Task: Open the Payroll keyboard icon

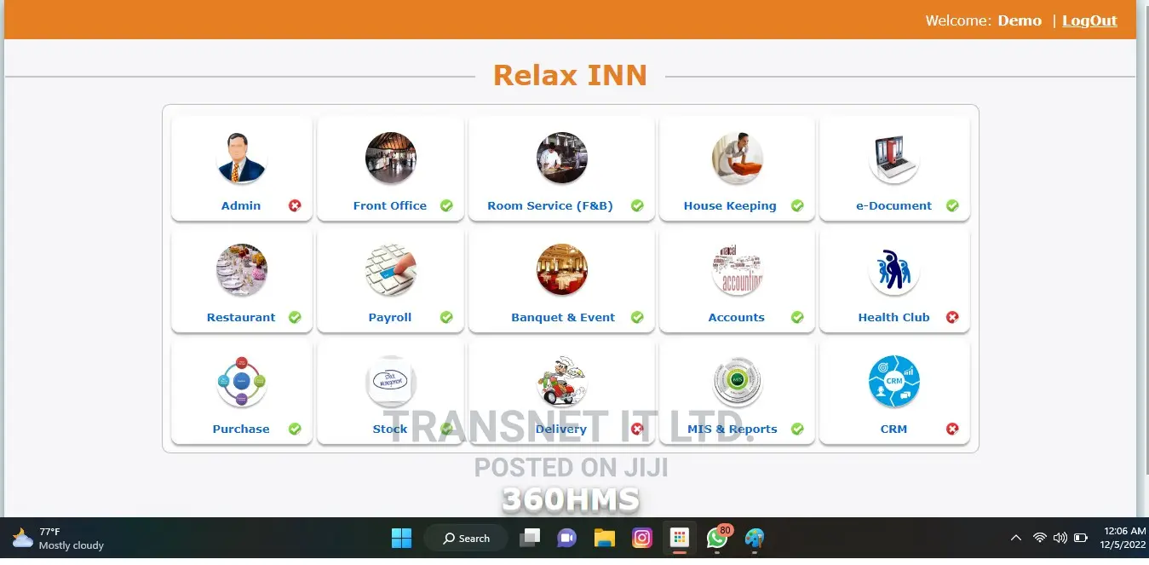Action: [390, 269]
